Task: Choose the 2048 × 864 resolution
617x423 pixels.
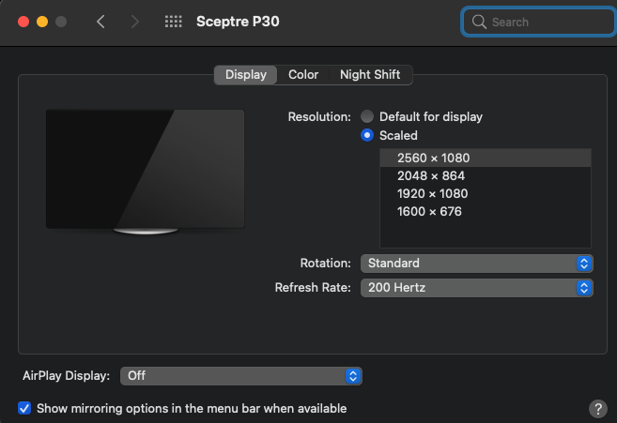Action: [431, 175]
